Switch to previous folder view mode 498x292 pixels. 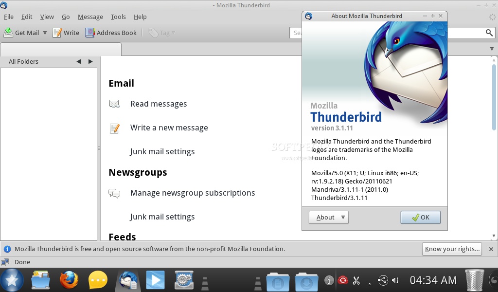(78, 62)
